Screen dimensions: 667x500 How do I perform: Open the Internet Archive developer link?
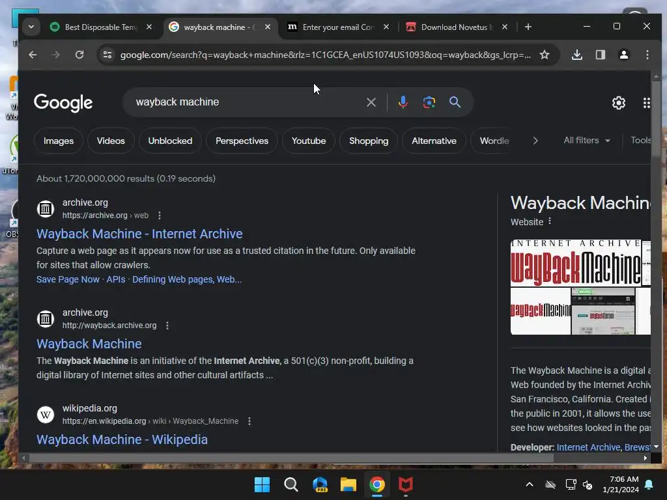[588, 447]
